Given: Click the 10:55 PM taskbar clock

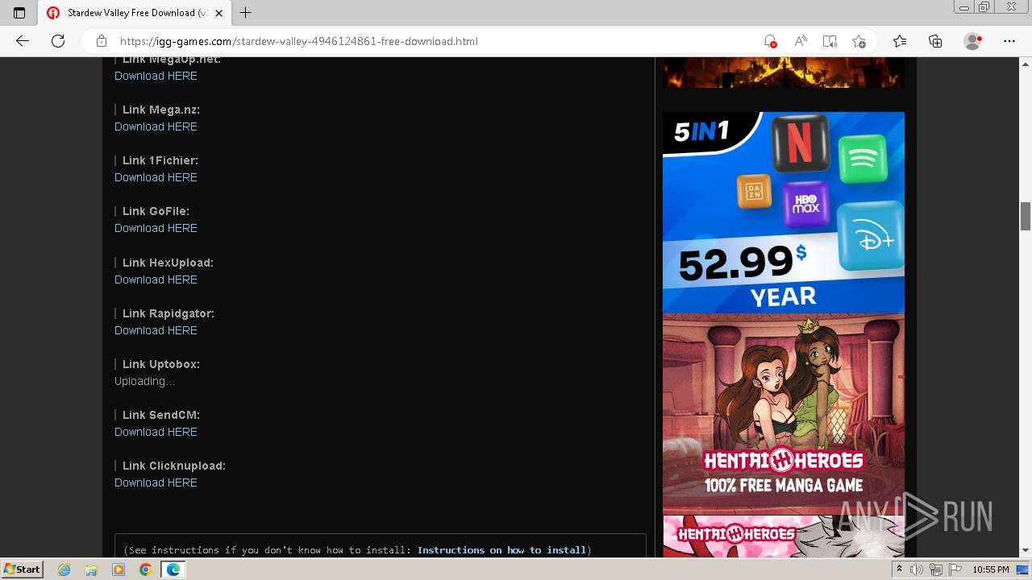Looking at the screenshot, I should [991, 570].
